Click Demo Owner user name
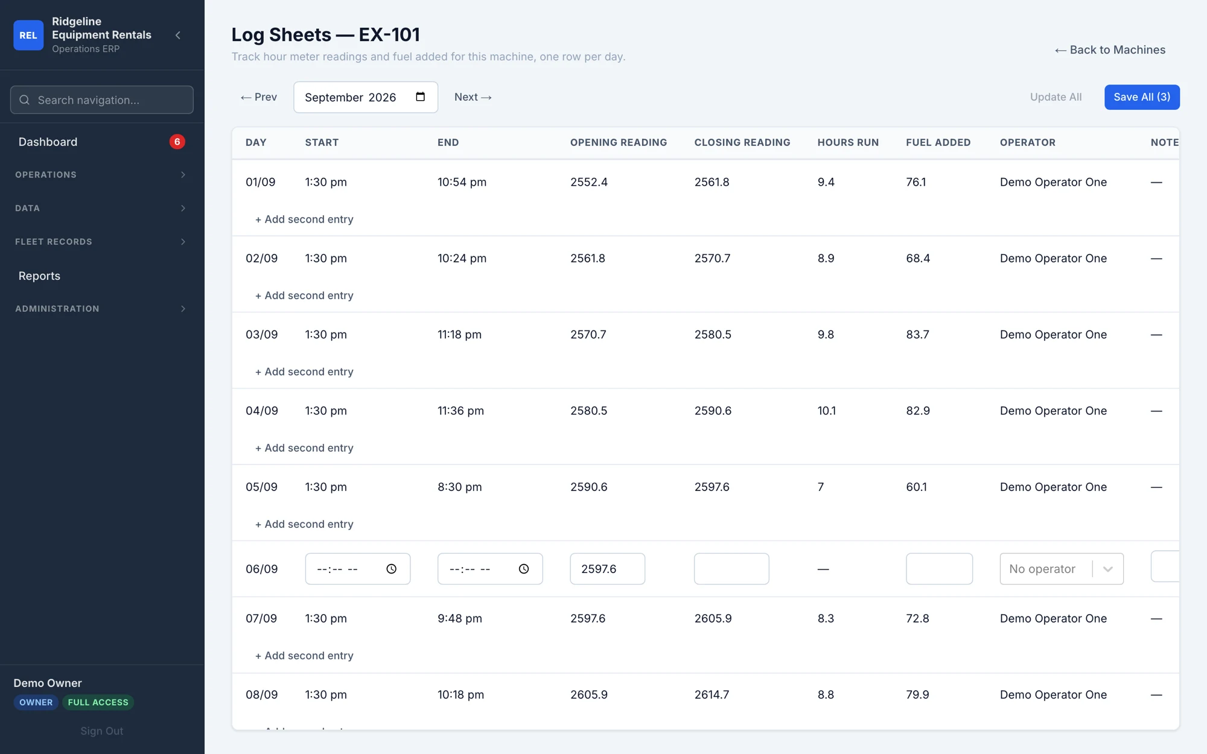Viewport: 1207px width, 754px height. click(47, 683)
